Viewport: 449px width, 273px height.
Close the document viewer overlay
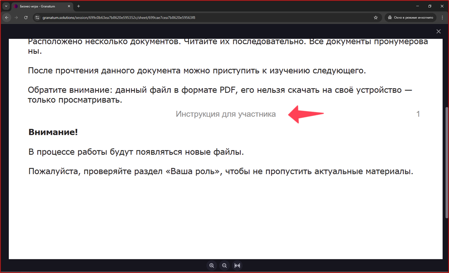pyautogui.click(x=438, y=31)
